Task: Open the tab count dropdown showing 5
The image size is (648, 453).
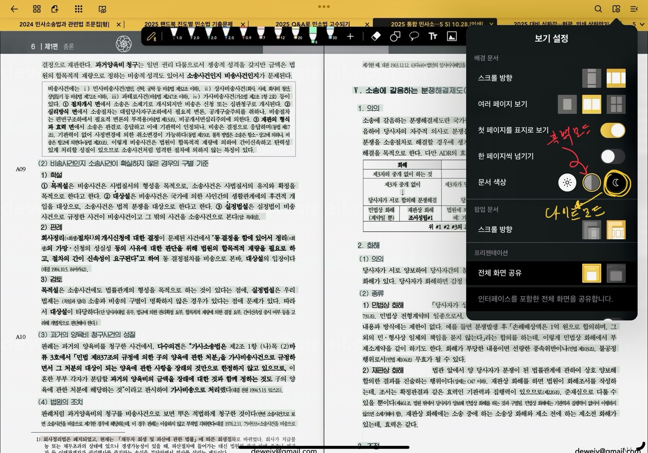Action: point(638,24)
